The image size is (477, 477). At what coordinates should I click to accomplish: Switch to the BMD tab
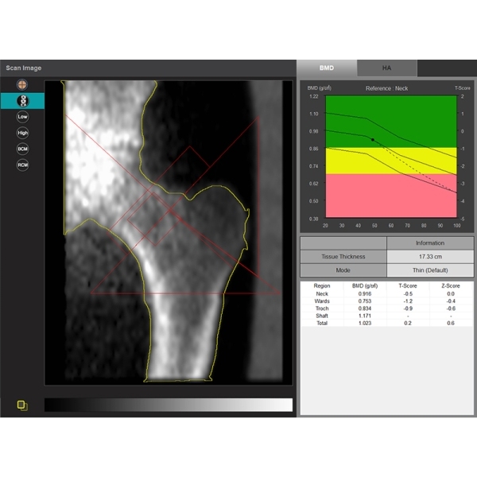(327, 68)
